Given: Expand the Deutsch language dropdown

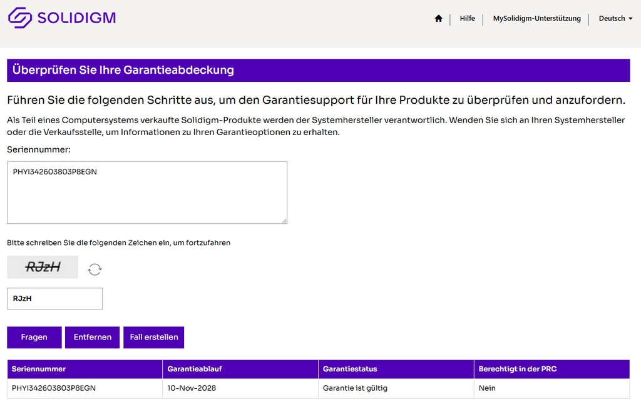Looking at the screenshot, I should coord(615,18).
